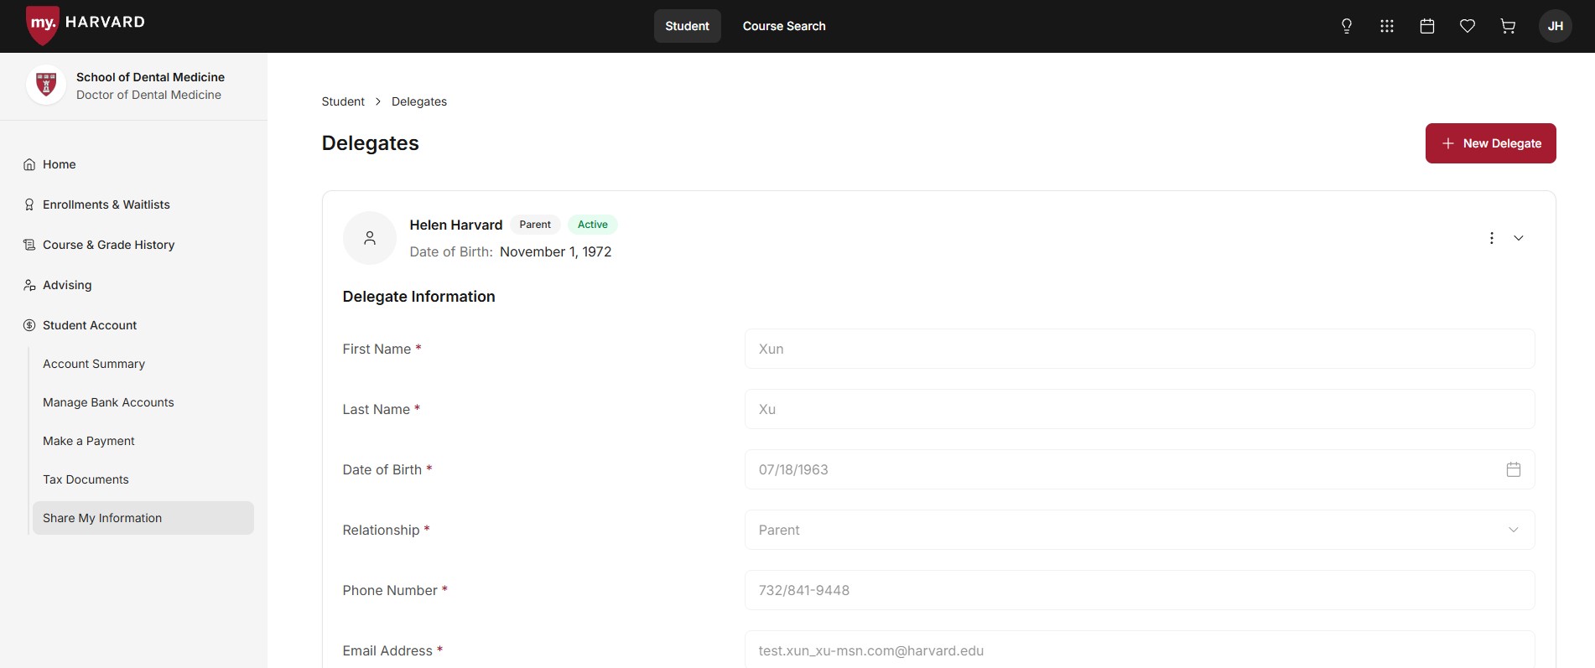This screenshot has height=668, width=1595.
Task: Click the Email Address field
Action: [1140, 650]
